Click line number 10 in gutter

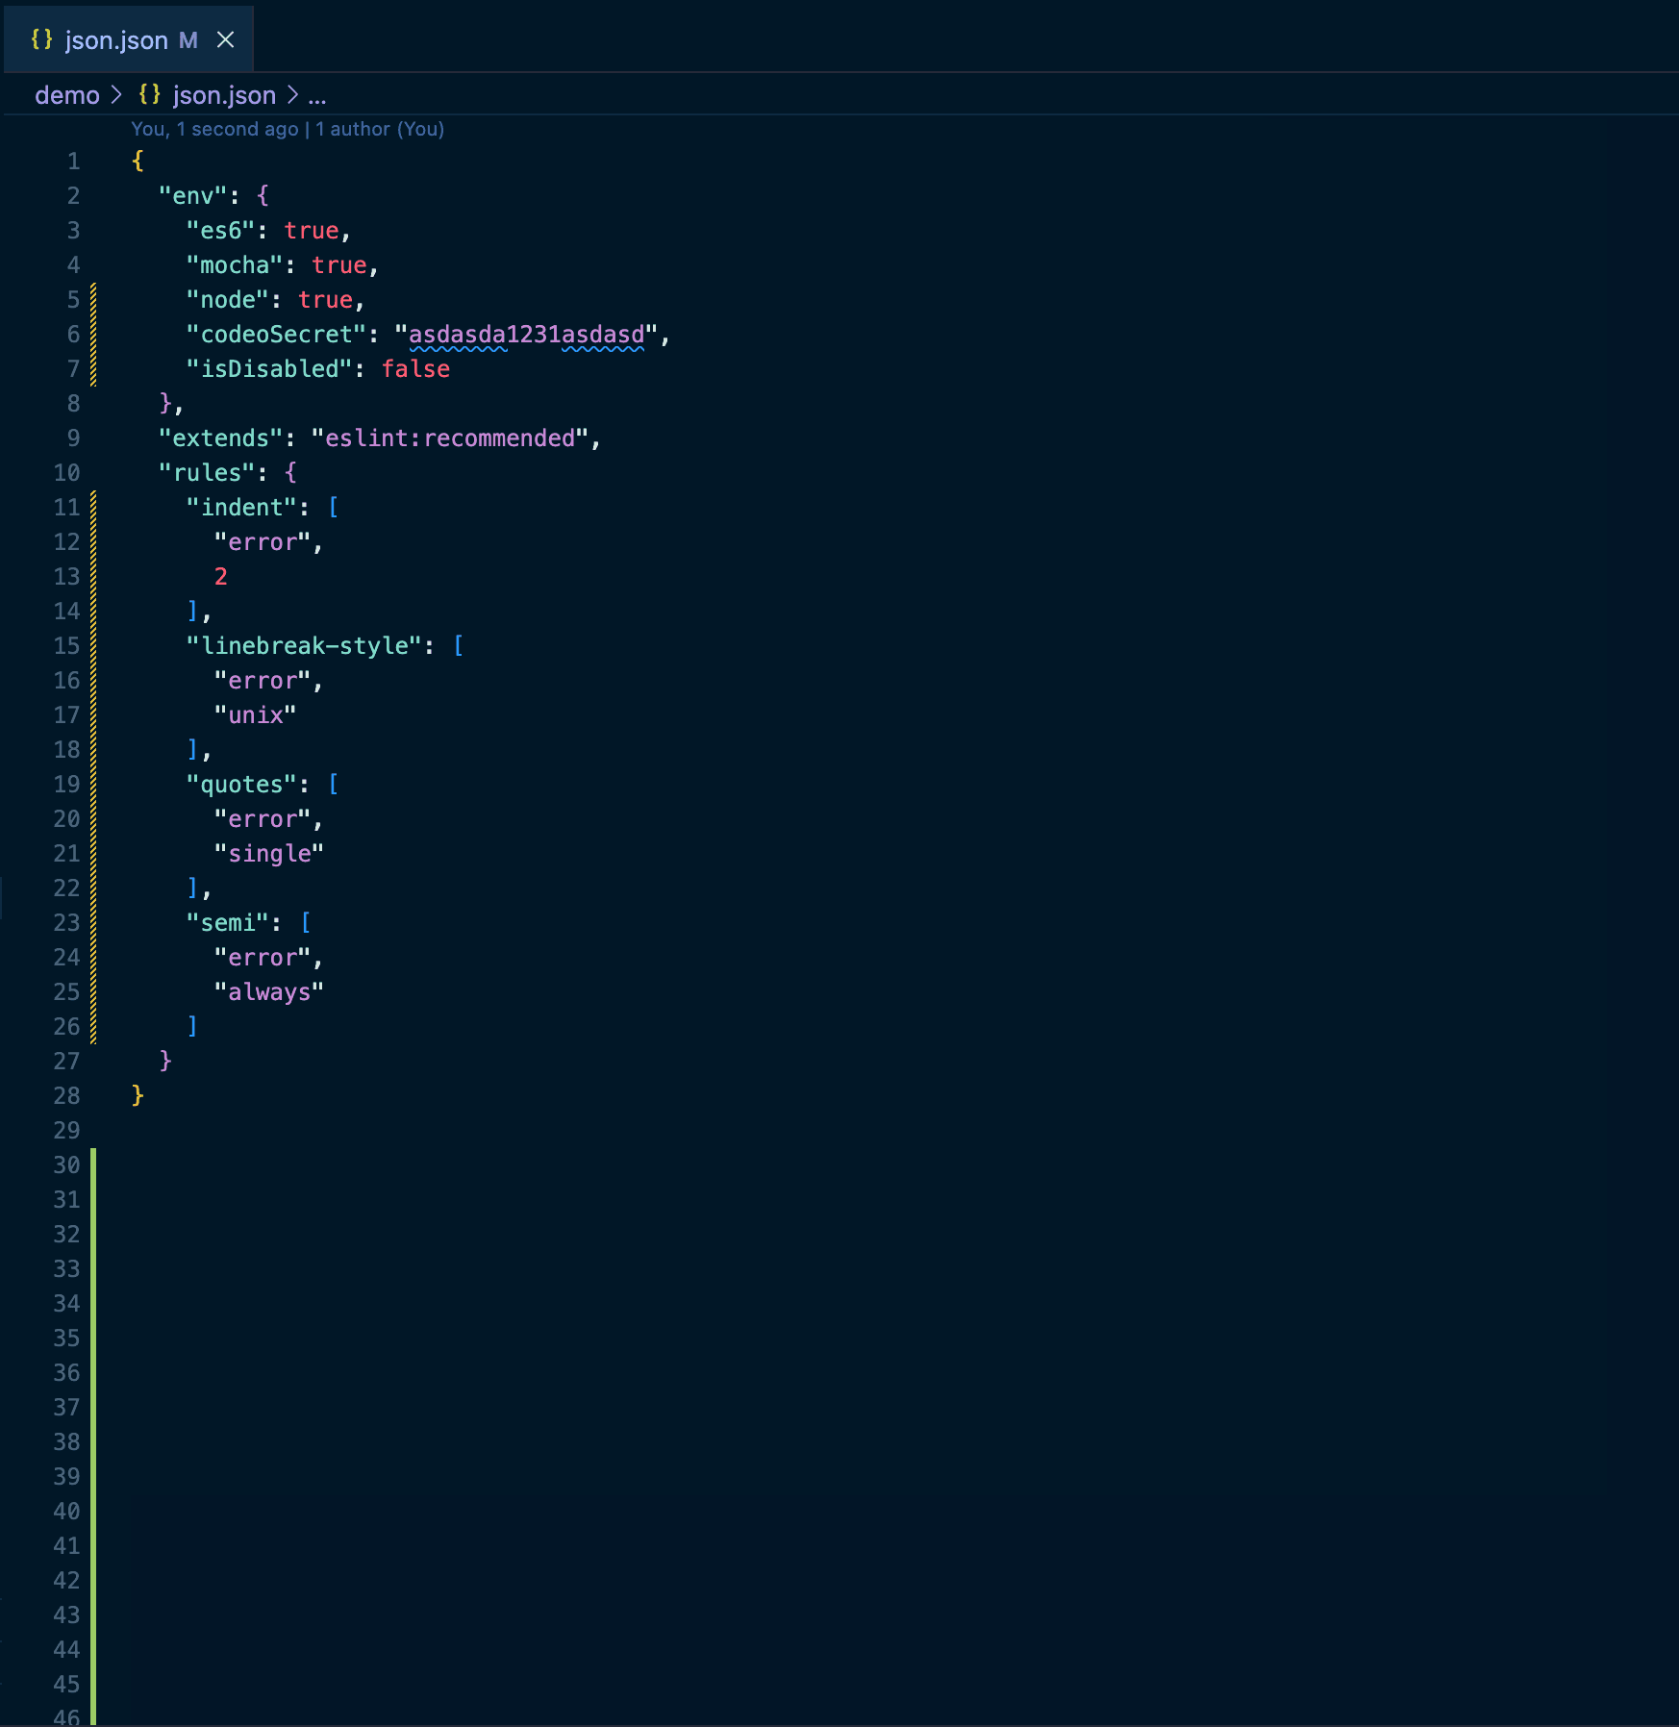pos(66,473)
